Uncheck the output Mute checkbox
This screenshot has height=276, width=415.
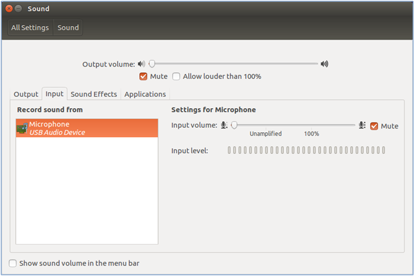pyautogui.click(x=143, y=77)
